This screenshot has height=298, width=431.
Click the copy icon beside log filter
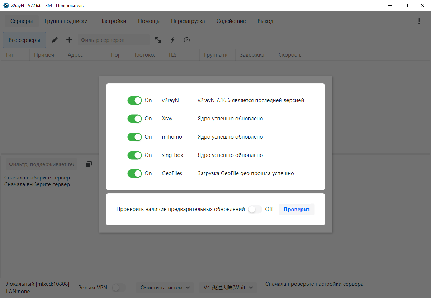pyautogui.click(x=89, y=164)
